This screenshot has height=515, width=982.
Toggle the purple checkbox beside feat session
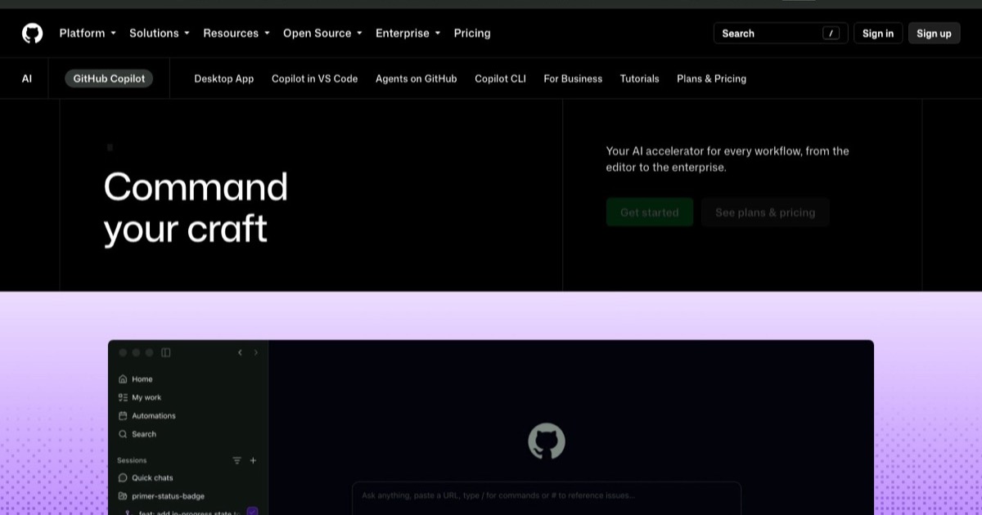(252, 512)
